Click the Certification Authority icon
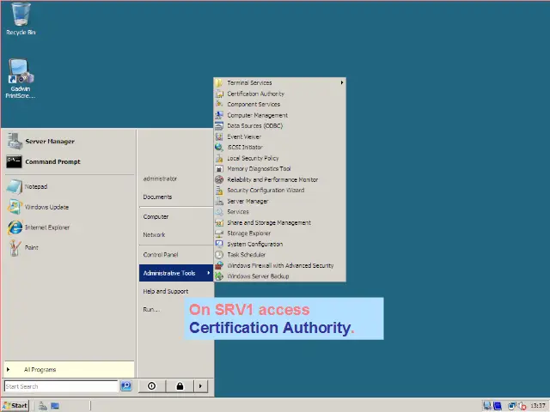 [x=219, y=94]
